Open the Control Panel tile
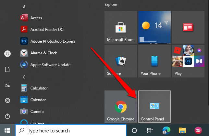 click(154, 107)
